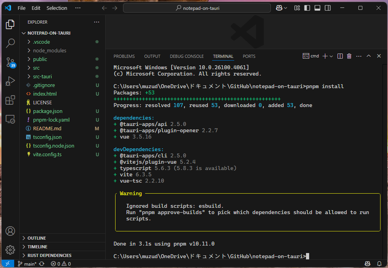Click the terminal prompt input line
Viewport: 388px width, 268px height.
211,256
